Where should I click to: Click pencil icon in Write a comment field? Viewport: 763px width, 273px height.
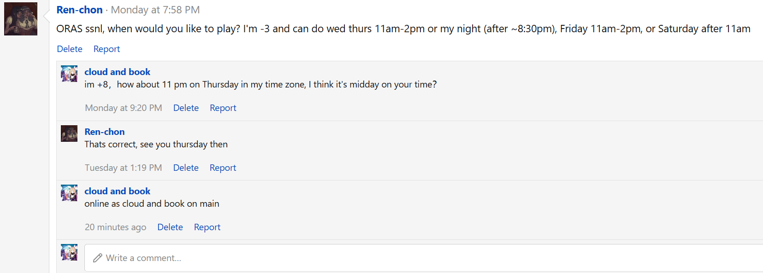[97, 258]
